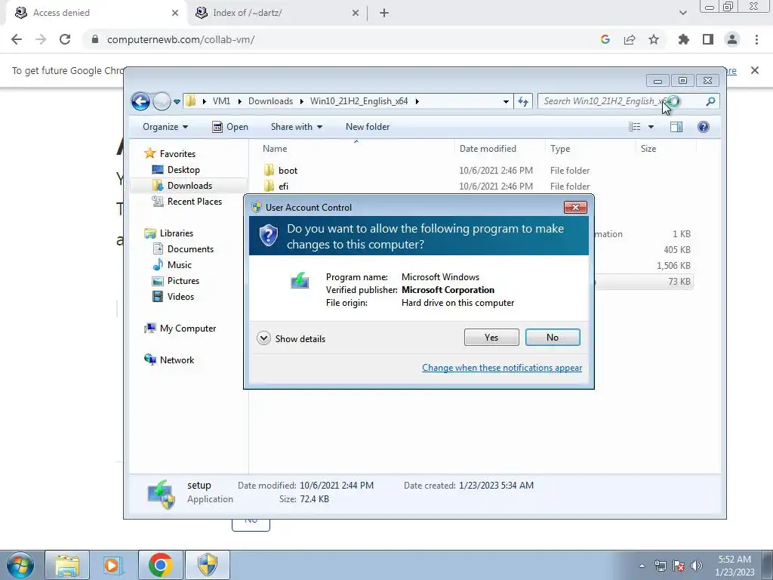
Task: Change the view via view icon
Action: click(634, 127)
